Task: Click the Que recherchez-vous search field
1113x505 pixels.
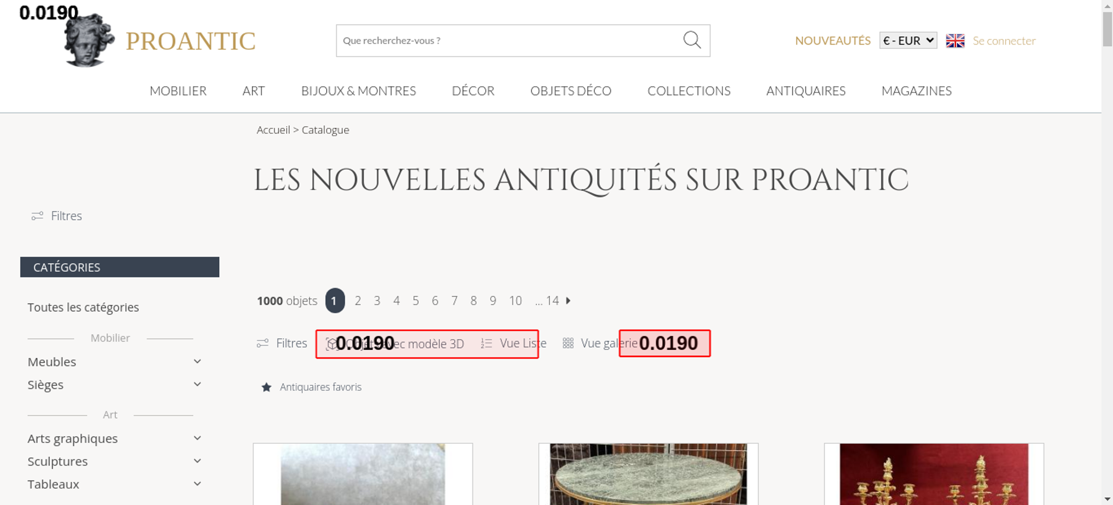Action: pos(506,41)
